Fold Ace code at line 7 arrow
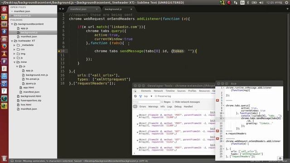290x163 pixels. [x=224, y=105]
